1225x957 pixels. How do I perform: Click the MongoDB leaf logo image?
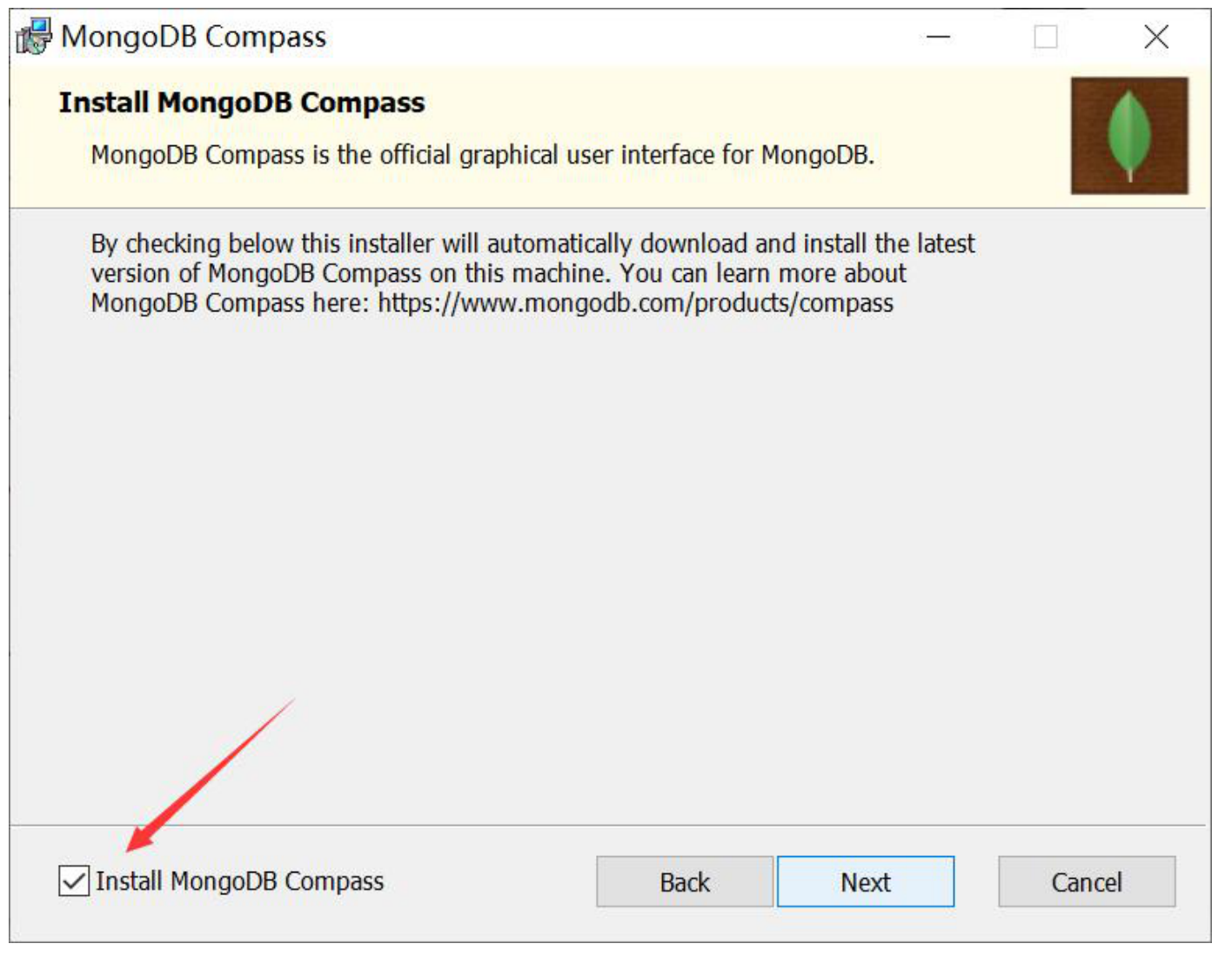point(1129,136)
